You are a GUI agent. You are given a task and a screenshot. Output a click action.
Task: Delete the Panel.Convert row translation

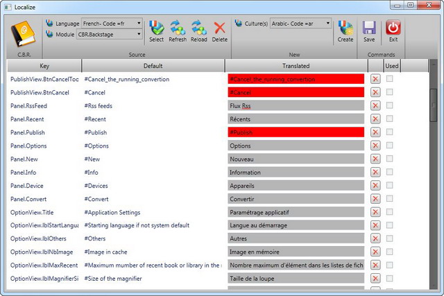pyautogui.click(x=375, y=199)
